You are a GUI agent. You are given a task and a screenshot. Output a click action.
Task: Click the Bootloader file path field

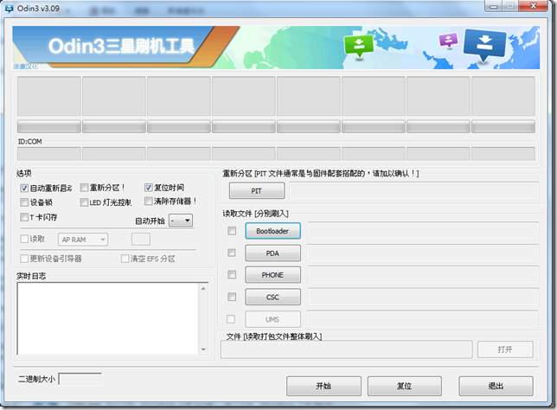pyautogui.click(x=423, y=231)
